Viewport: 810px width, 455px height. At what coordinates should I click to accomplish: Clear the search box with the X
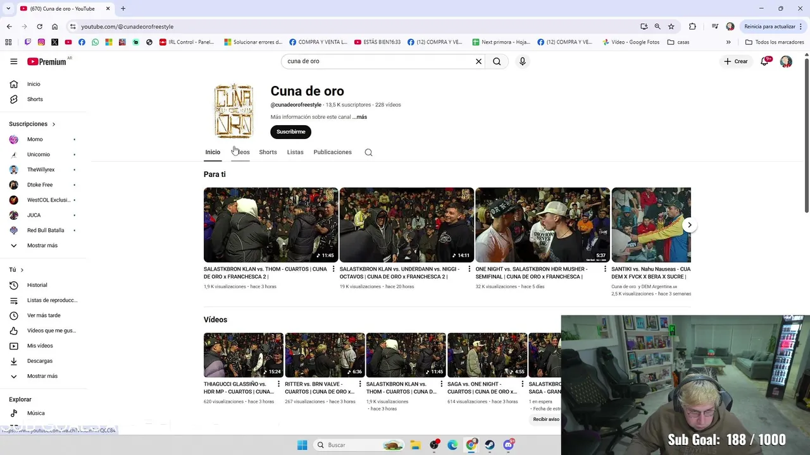[478, 61]
